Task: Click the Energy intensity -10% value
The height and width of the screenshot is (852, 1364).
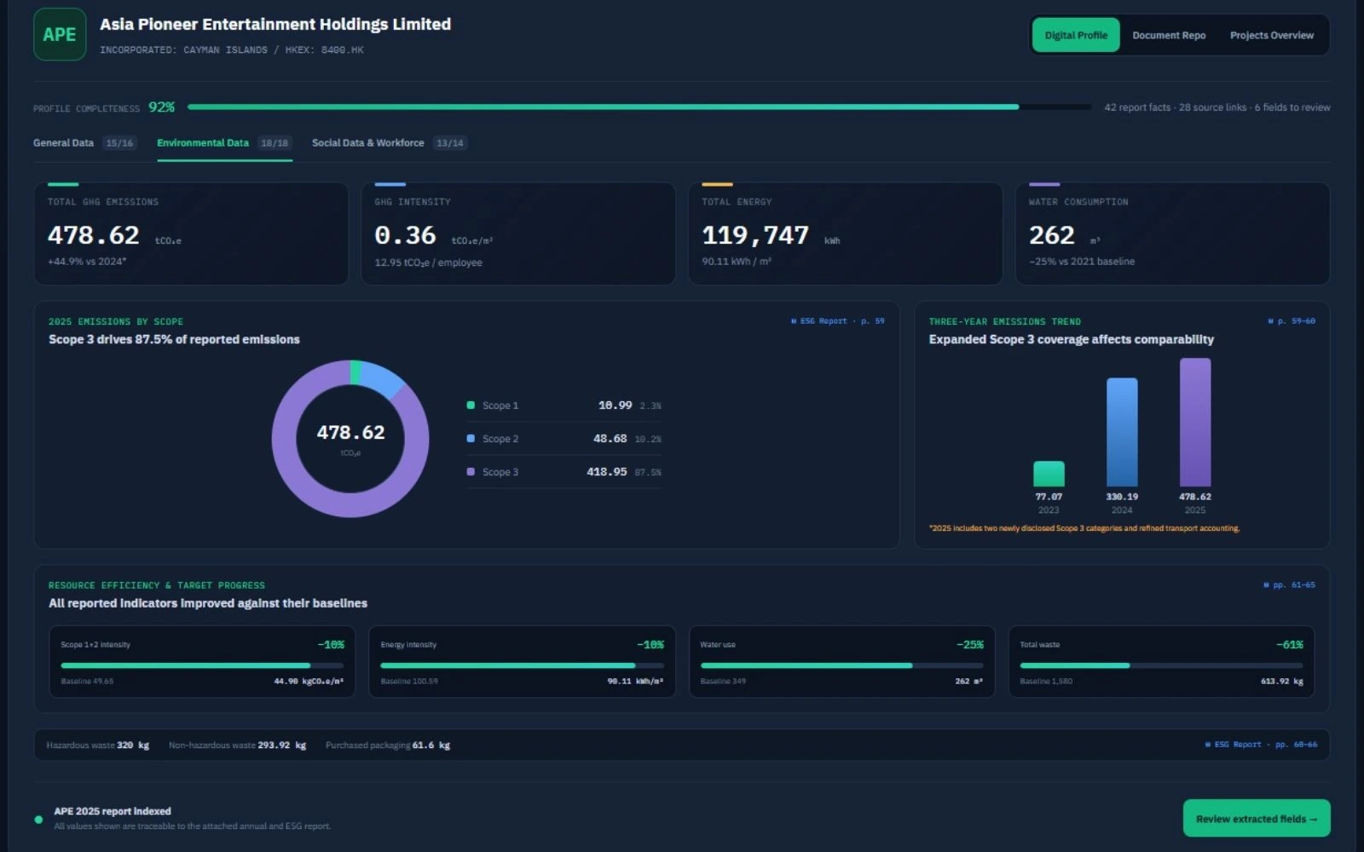Action: pos(650,645)
